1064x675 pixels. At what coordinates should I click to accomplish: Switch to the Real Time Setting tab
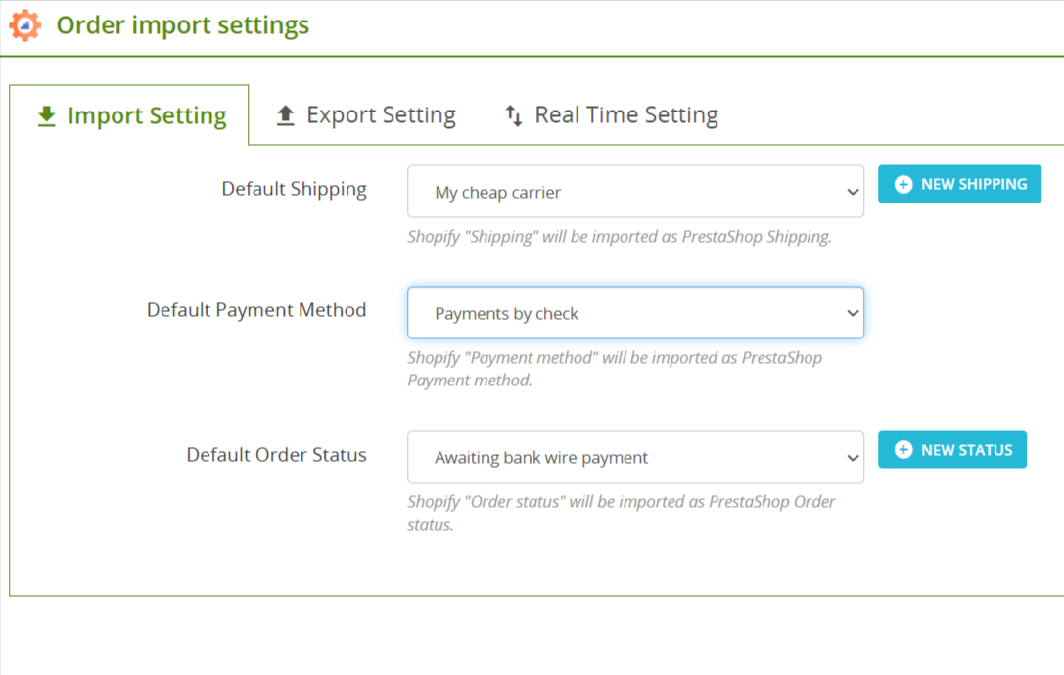611,115
